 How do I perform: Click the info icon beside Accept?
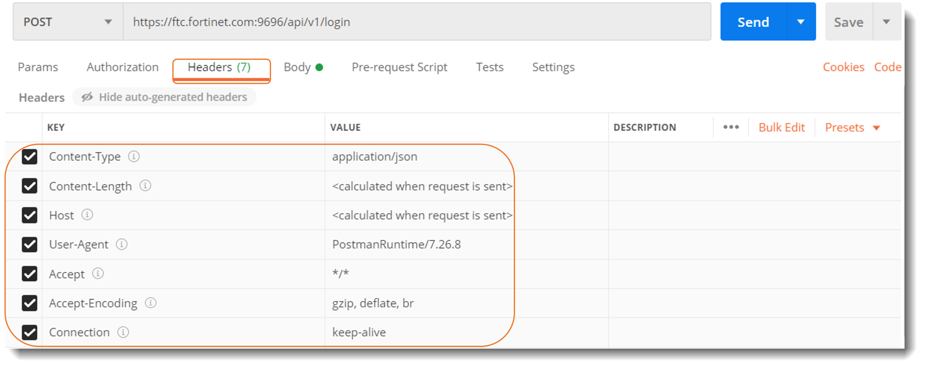[98, 273]
